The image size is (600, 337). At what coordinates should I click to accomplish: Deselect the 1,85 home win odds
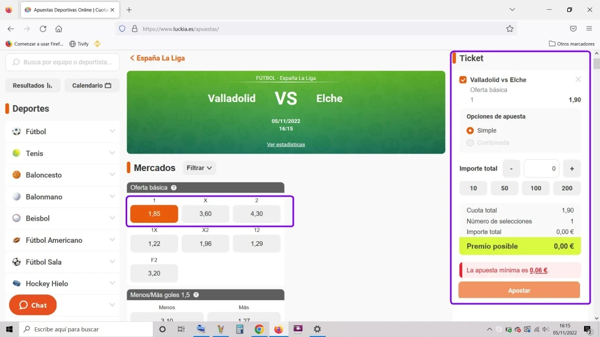(x=154, y=214)
